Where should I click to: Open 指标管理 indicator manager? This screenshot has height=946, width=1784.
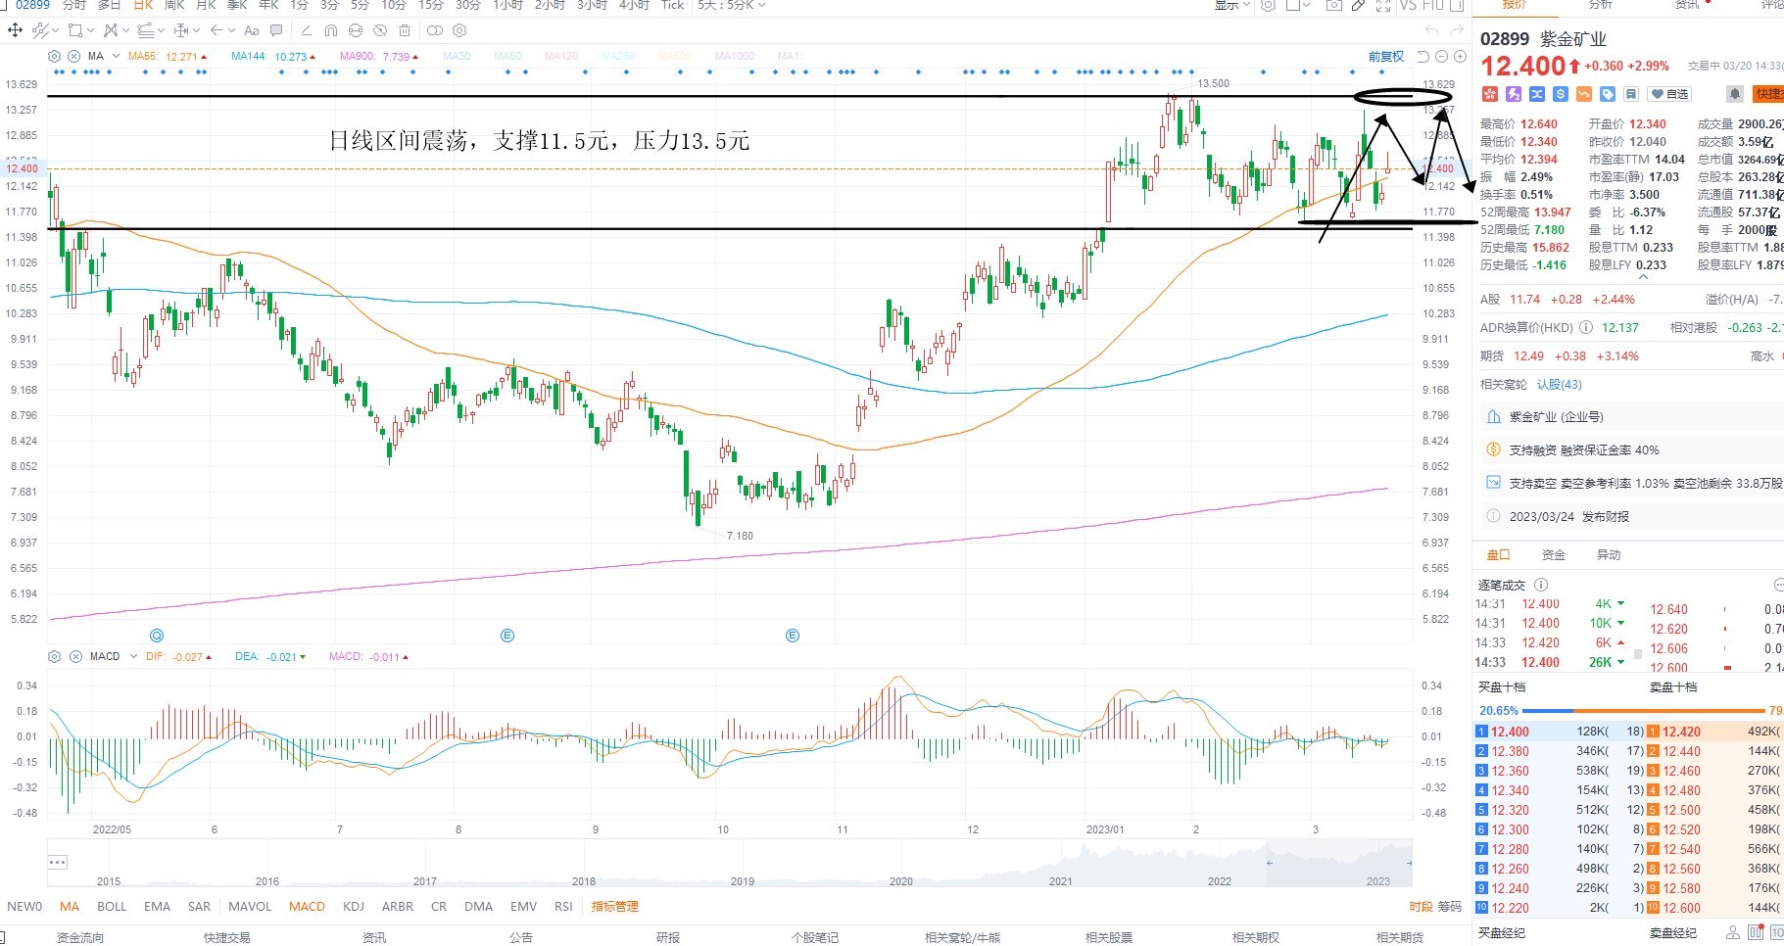pos(615,907)
